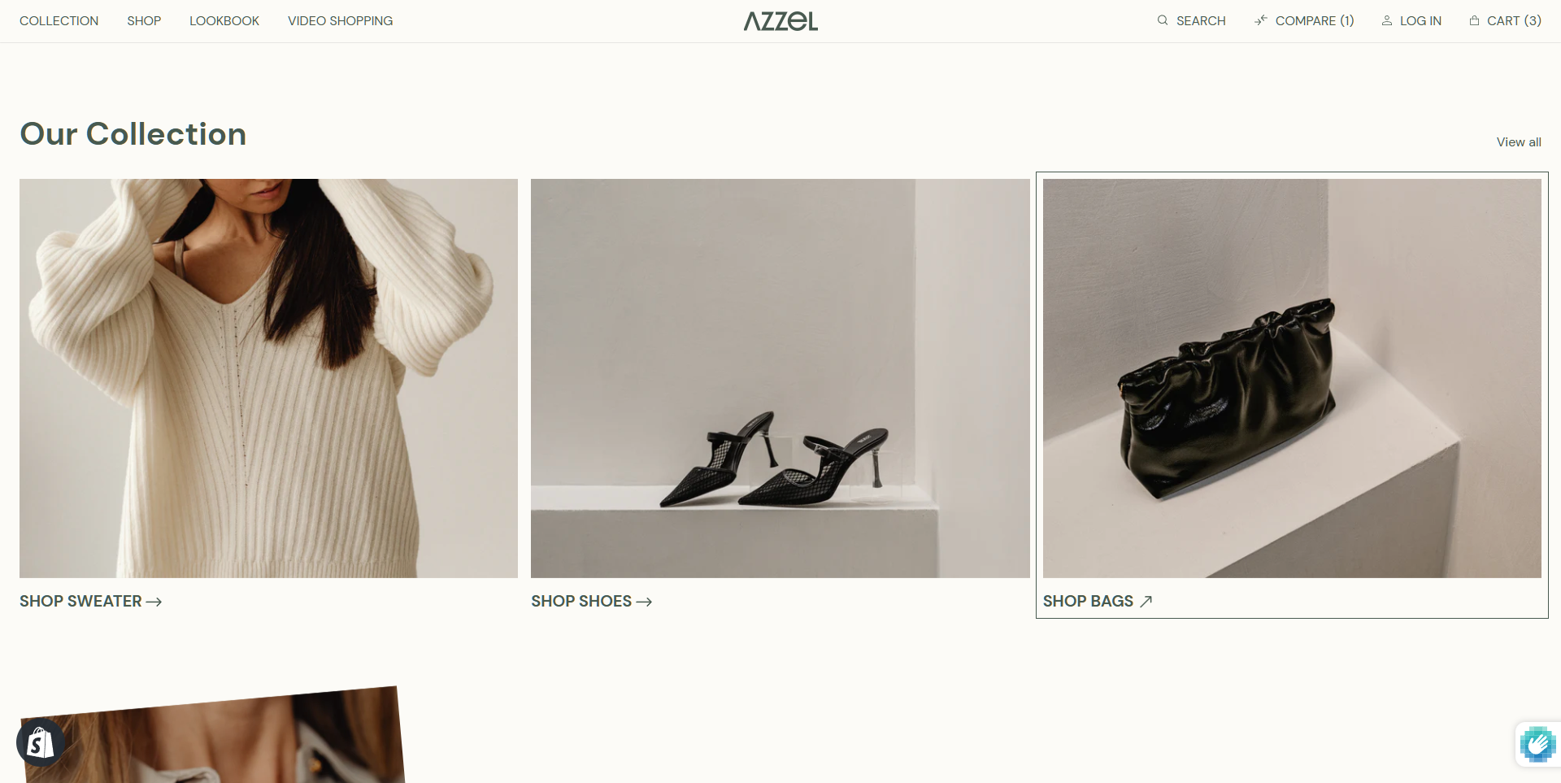Click the arrow beside Shop Shoes

coord(644,602)
